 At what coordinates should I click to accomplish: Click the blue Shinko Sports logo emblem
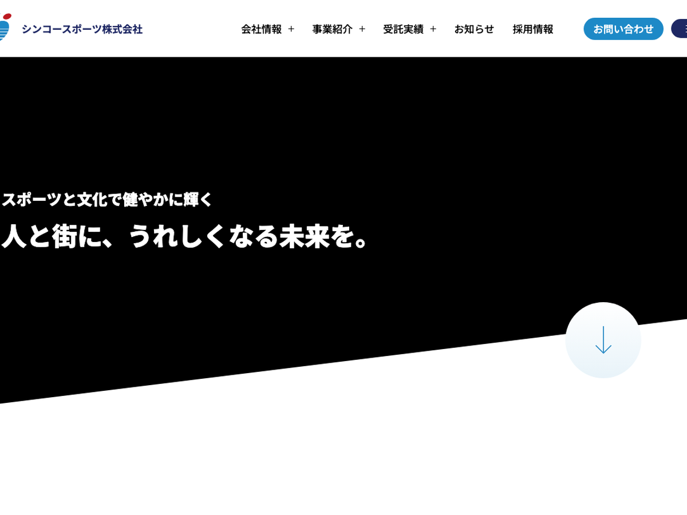pyautogui.click(x=4, y=30)
